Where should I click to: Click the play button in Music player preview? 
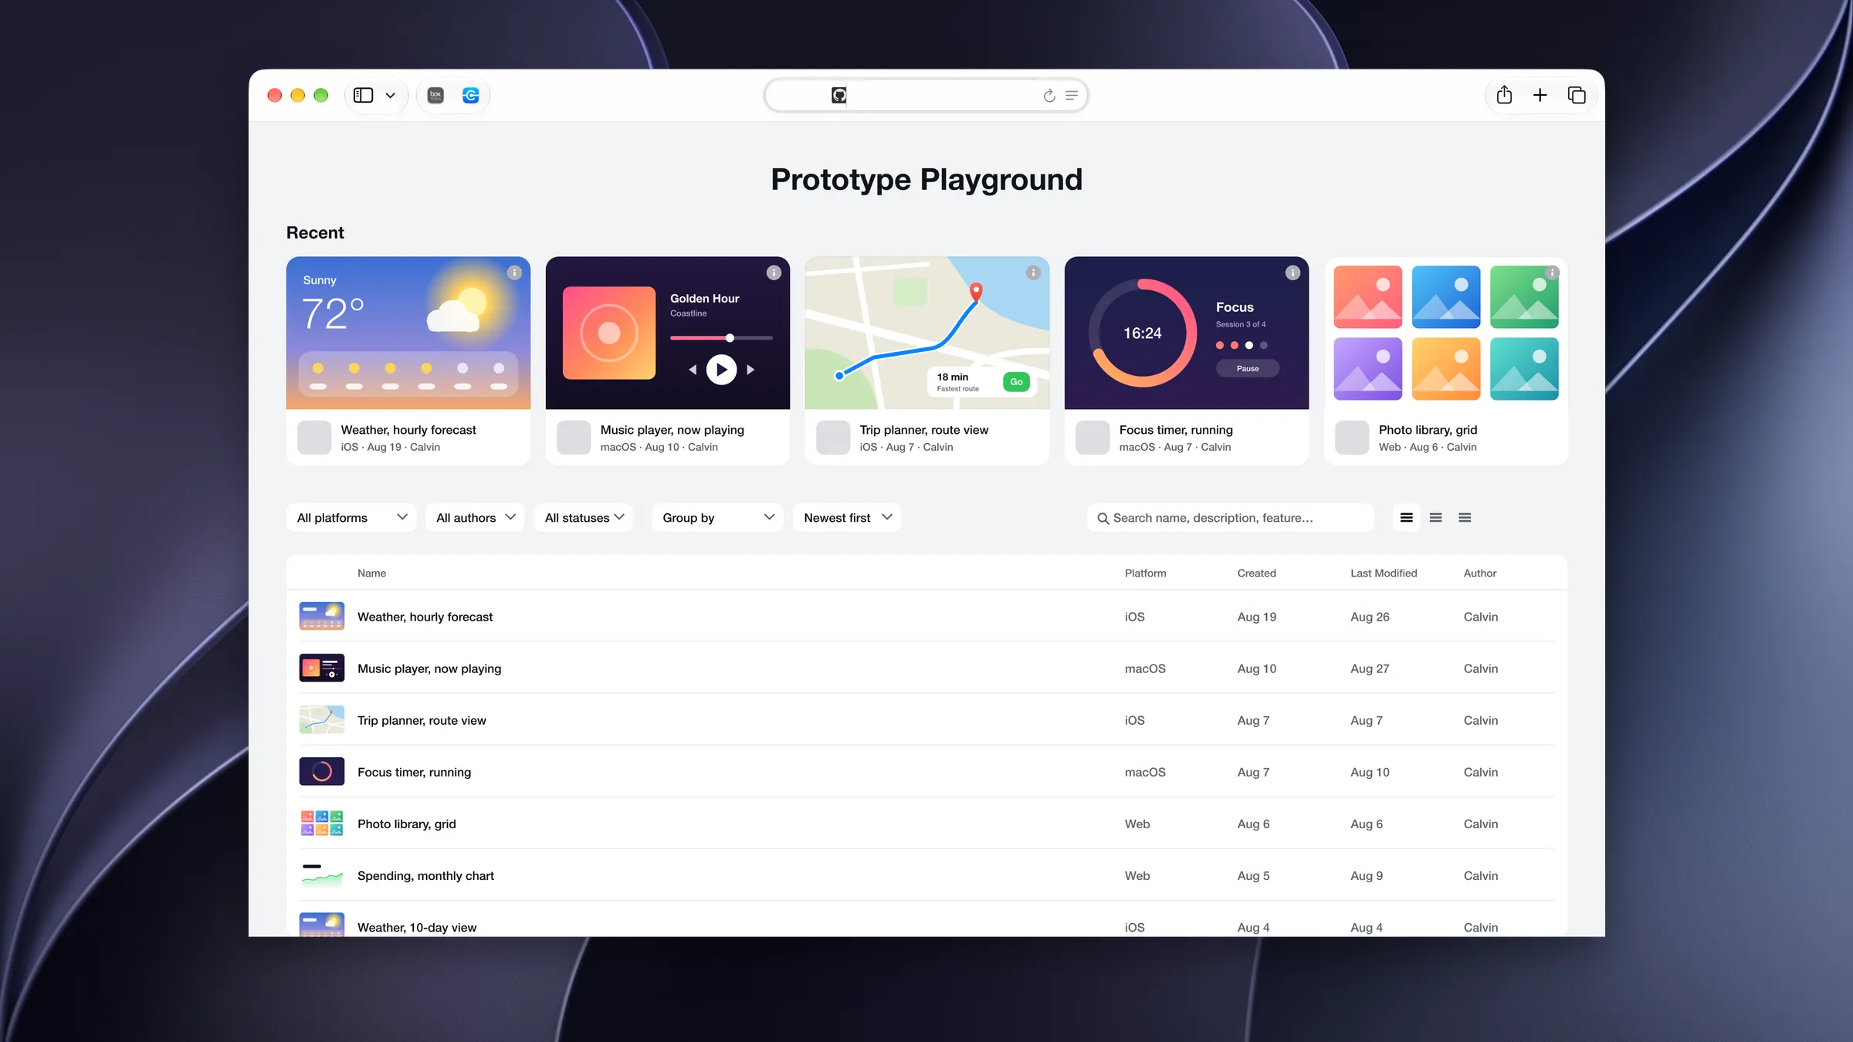[721, 370]
